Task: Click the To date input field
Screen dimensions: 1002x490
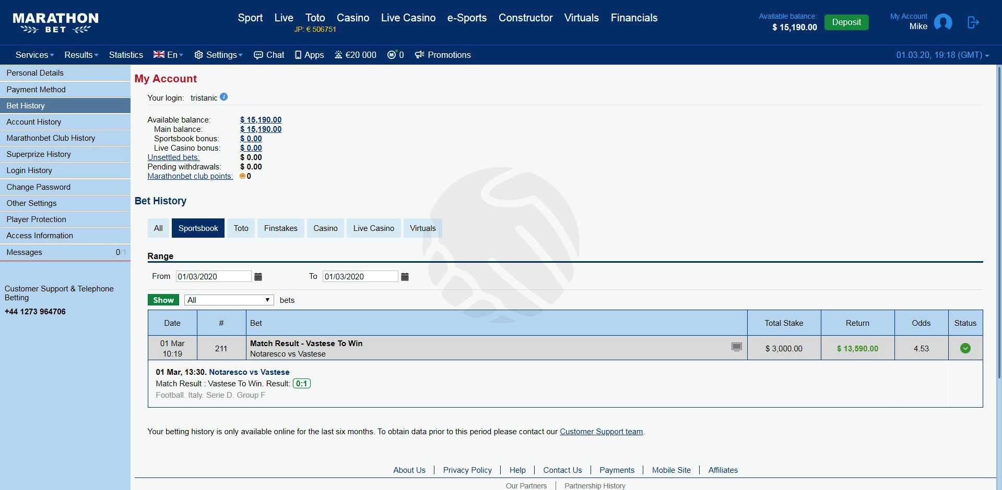Action: coord(360,277)
